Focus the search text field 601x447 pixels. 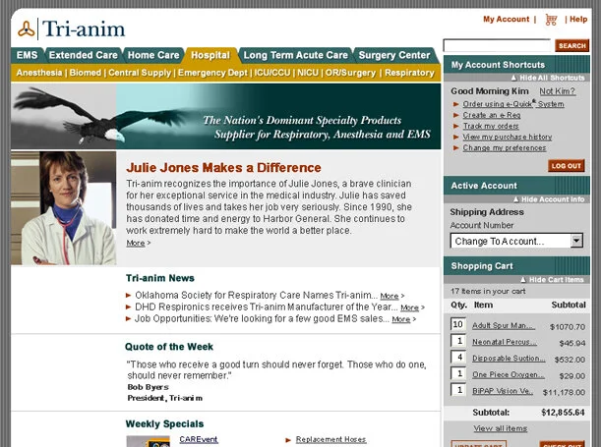point(497,45)
